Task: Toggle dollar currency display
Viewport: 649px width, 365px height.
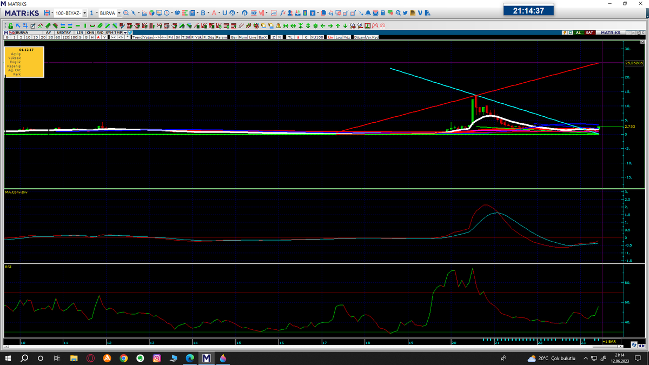Action: click(x=298, y=37)
